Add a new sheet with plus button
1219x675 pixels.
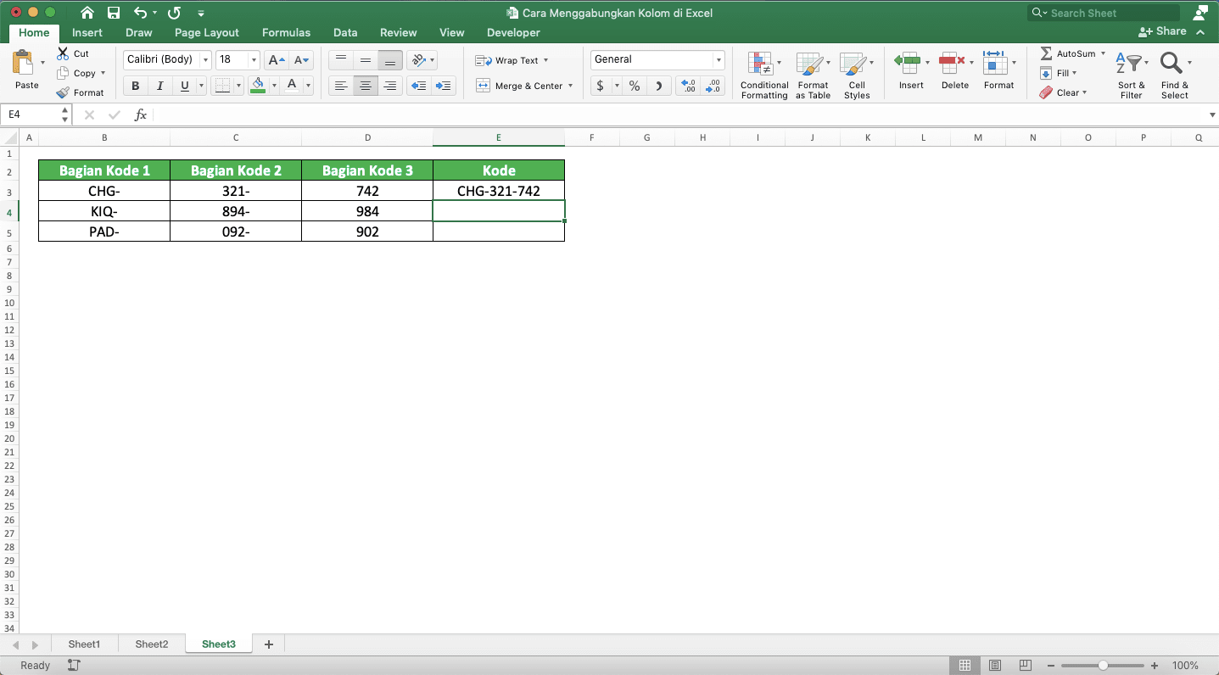(x=269, y=644)
